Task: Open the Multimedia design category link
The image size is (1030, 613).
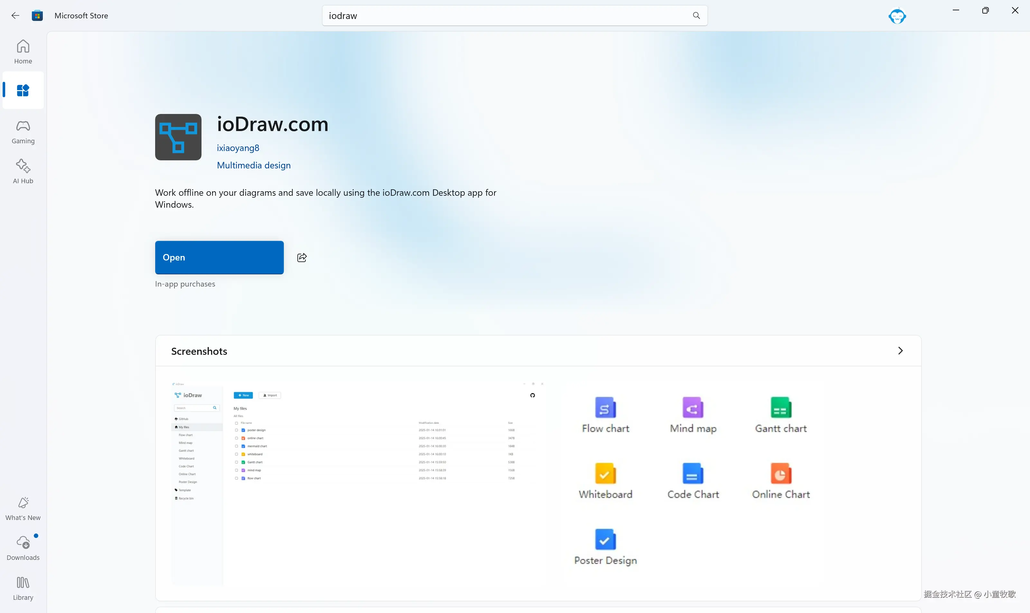Action: [254, 165]
